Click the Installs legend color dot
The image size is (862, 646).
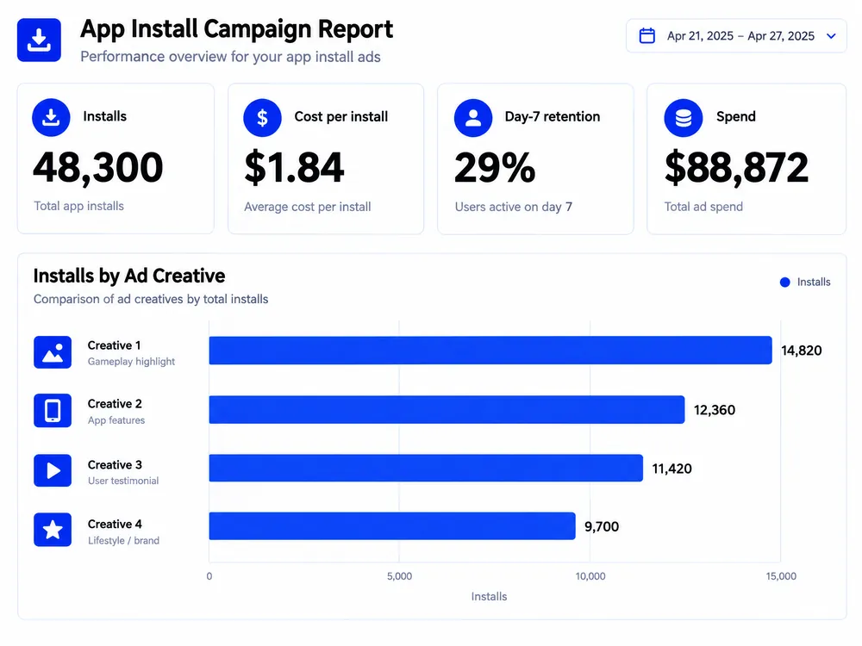785,283
